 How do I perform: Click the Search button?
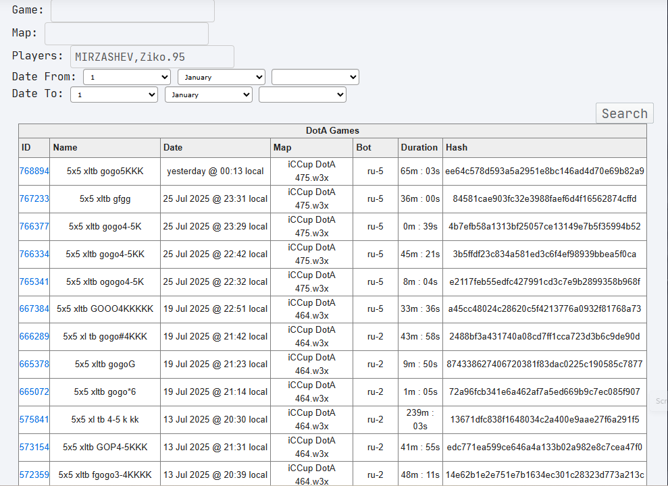tap(625, 113)
